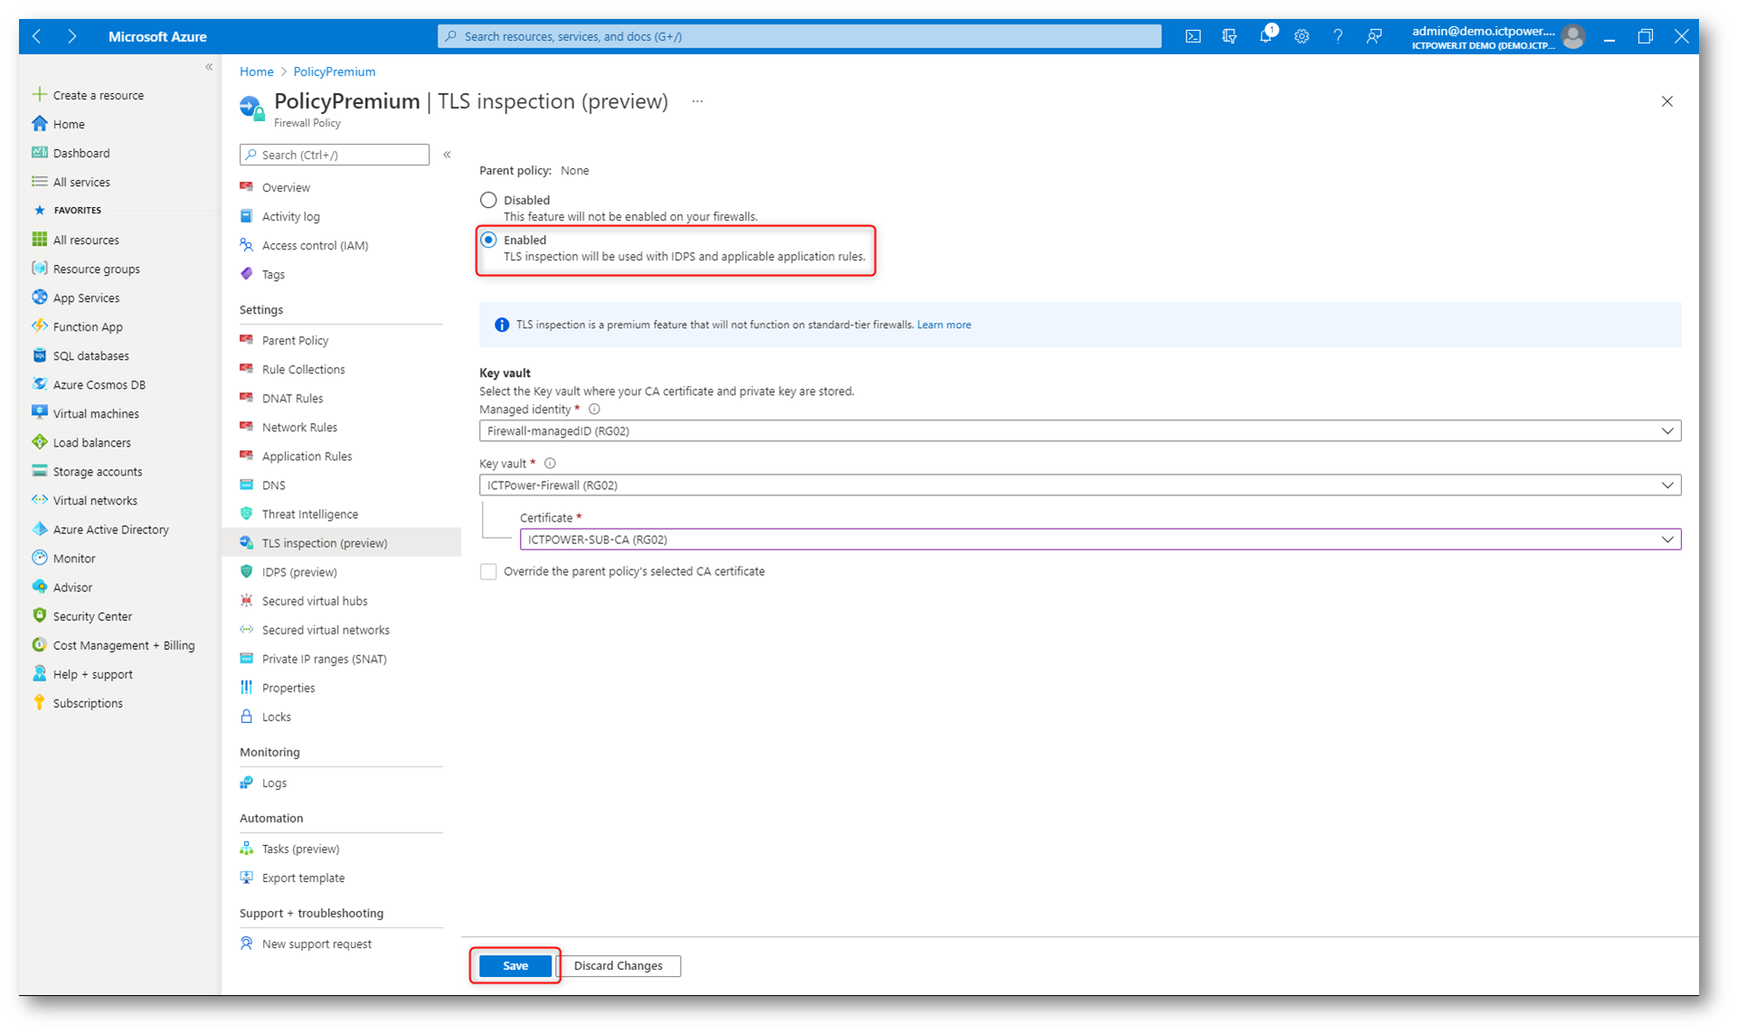Click Discard Changes button

618,965
